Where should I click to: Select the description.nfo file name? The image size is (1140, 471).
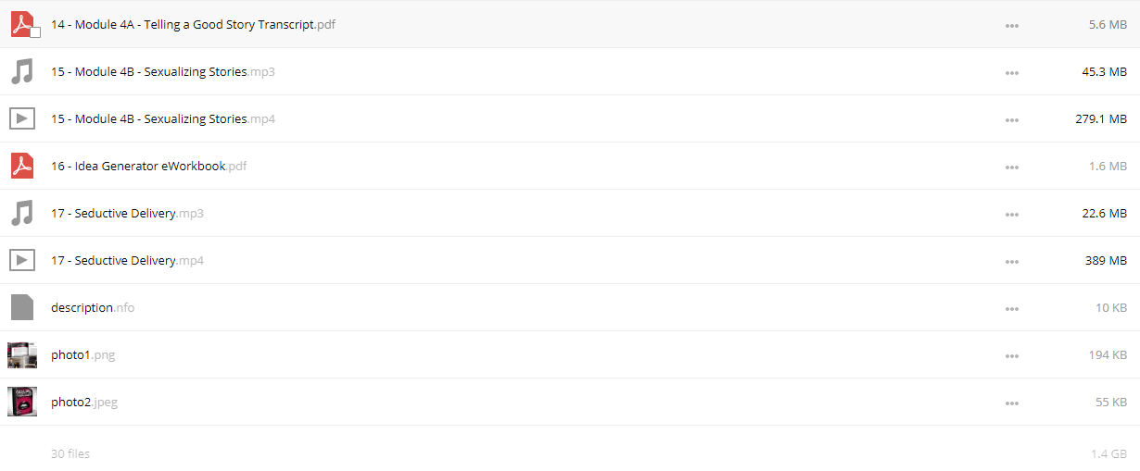[x=93, y=307]
